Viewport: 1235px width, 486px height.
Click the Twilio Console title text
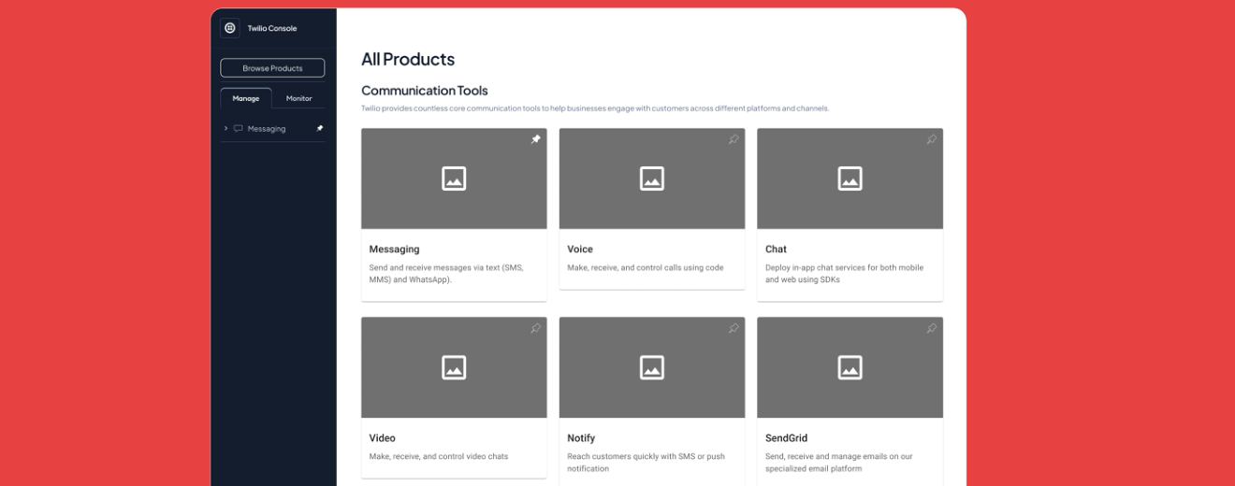click(272, 28)
